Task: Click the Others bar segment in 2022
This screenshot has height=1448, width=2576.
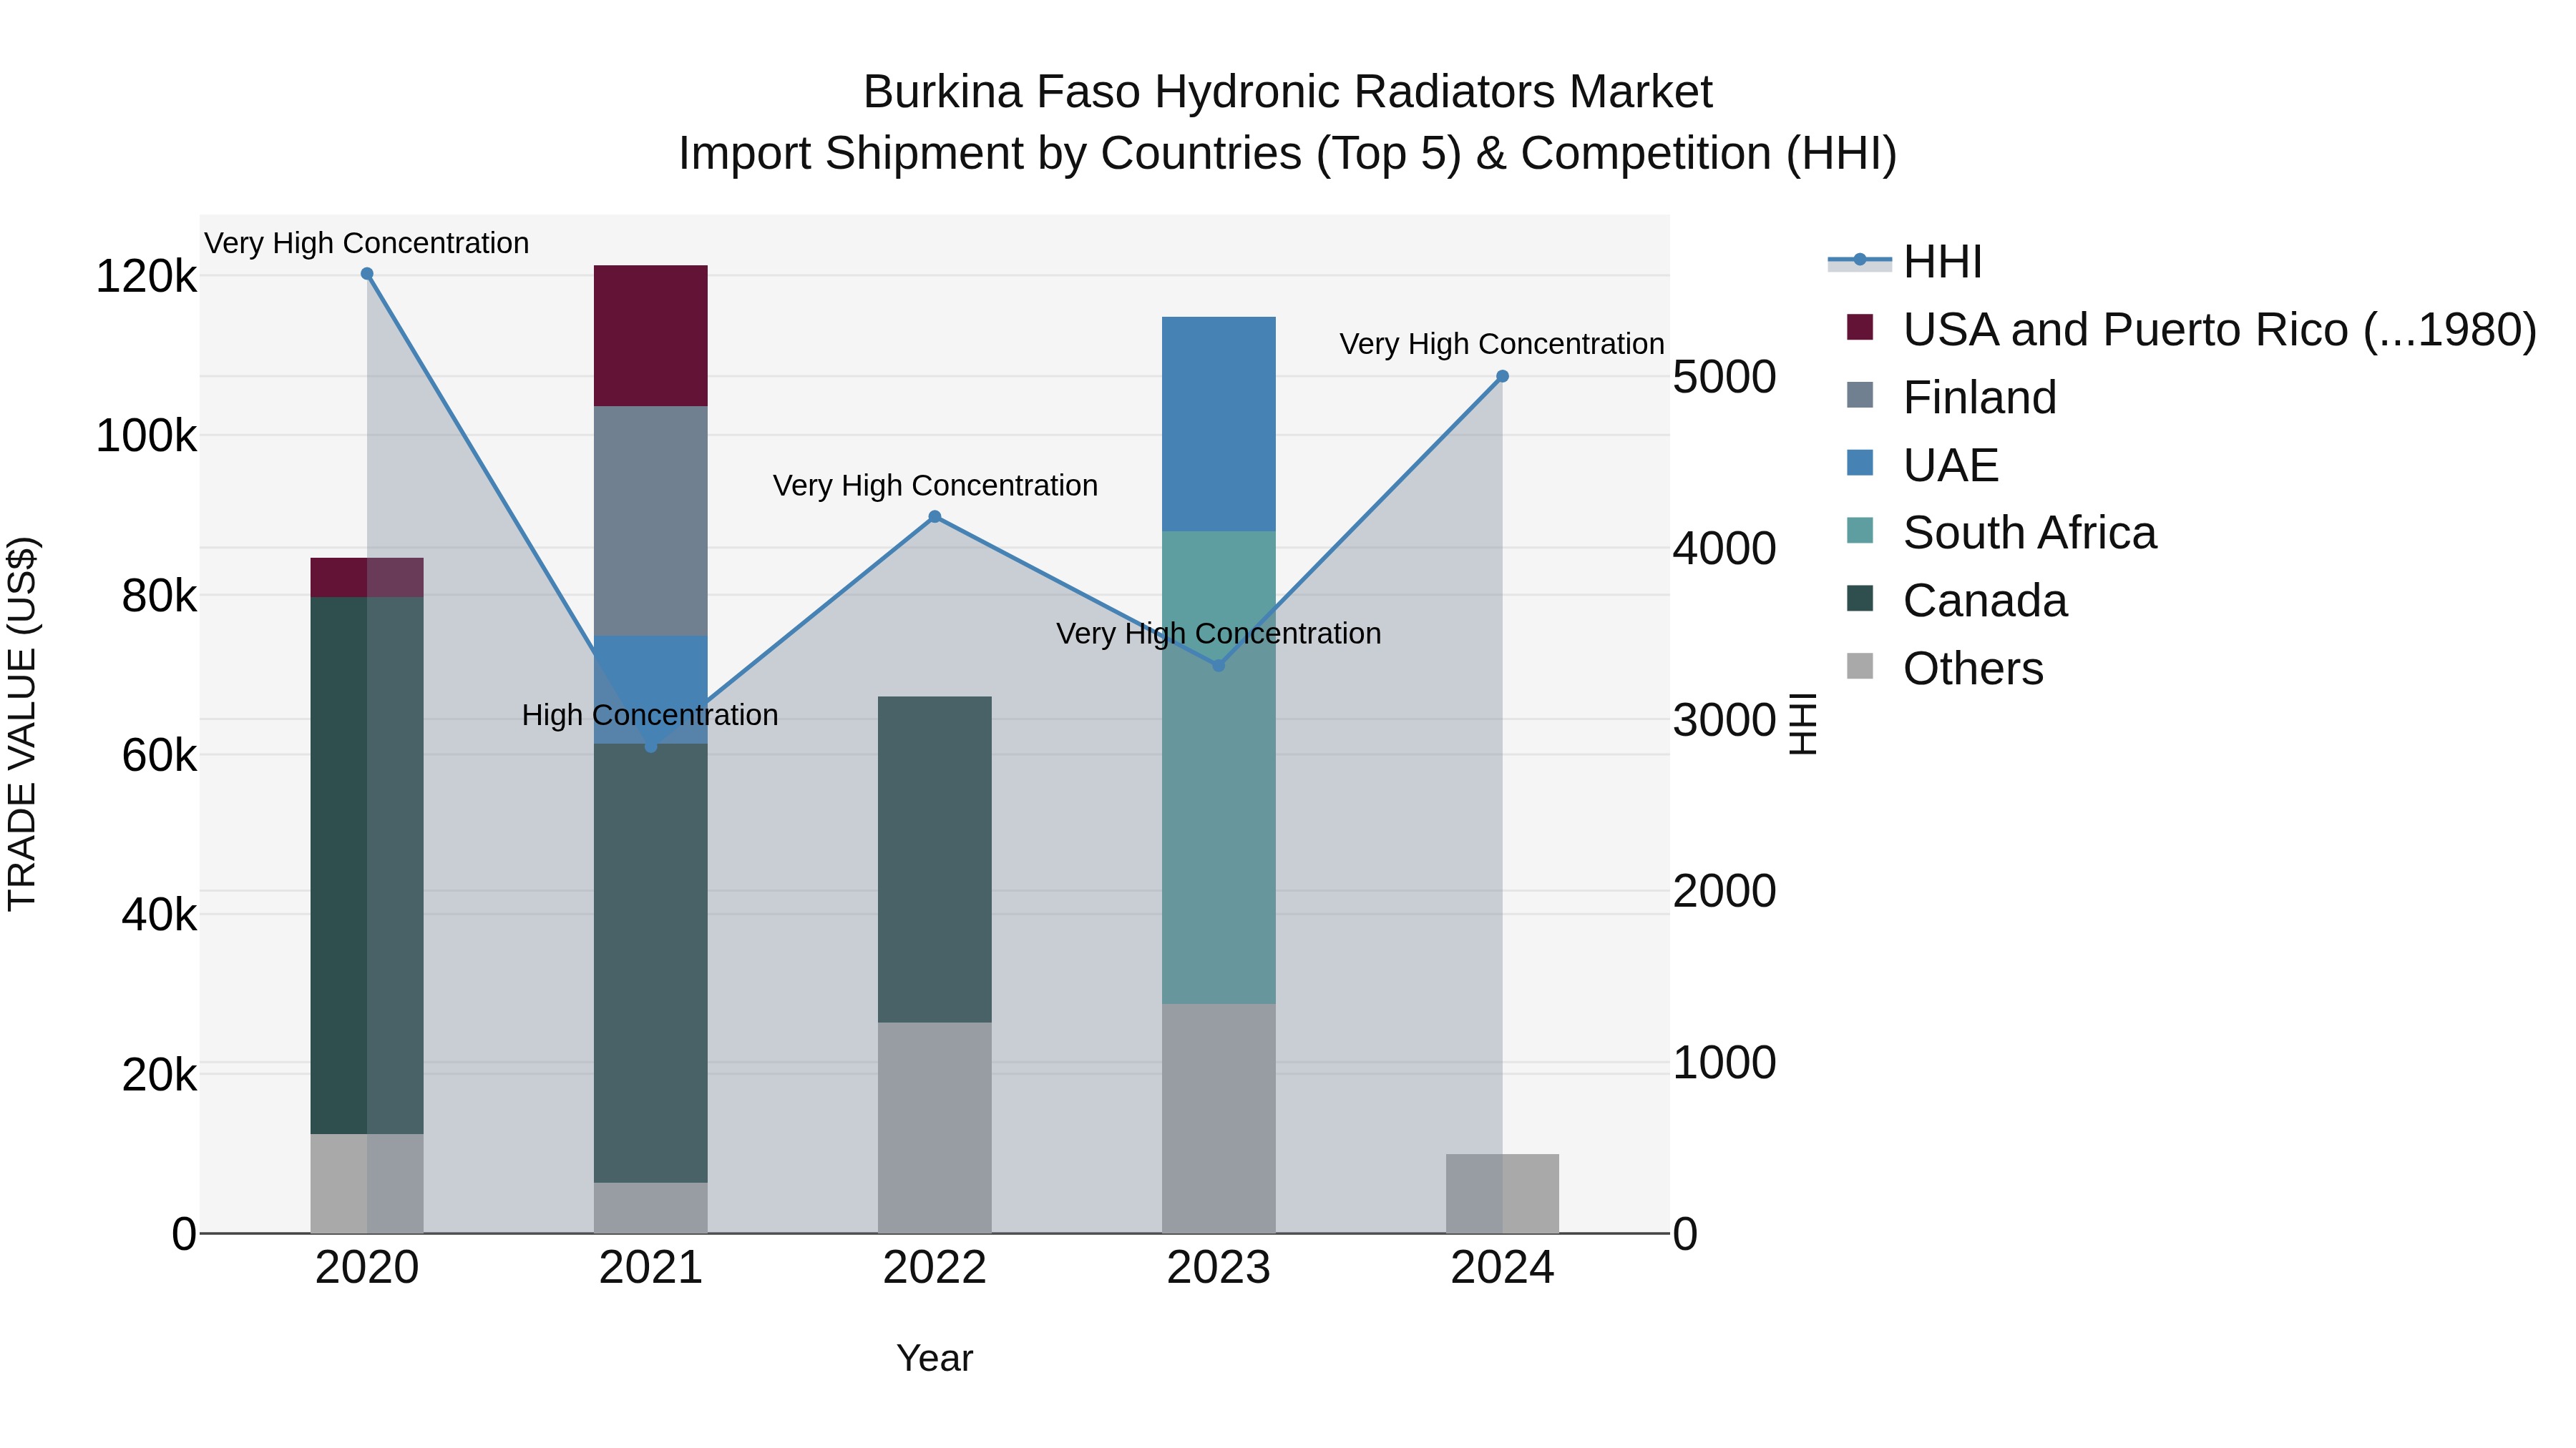Action: [935, 1127]
